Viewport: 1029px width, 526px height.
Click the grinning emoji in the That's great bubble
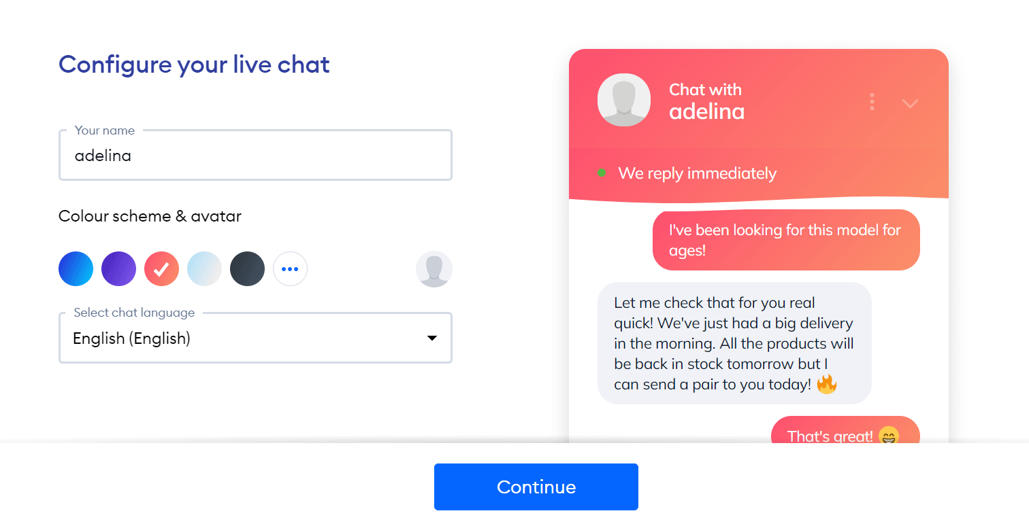888,436
